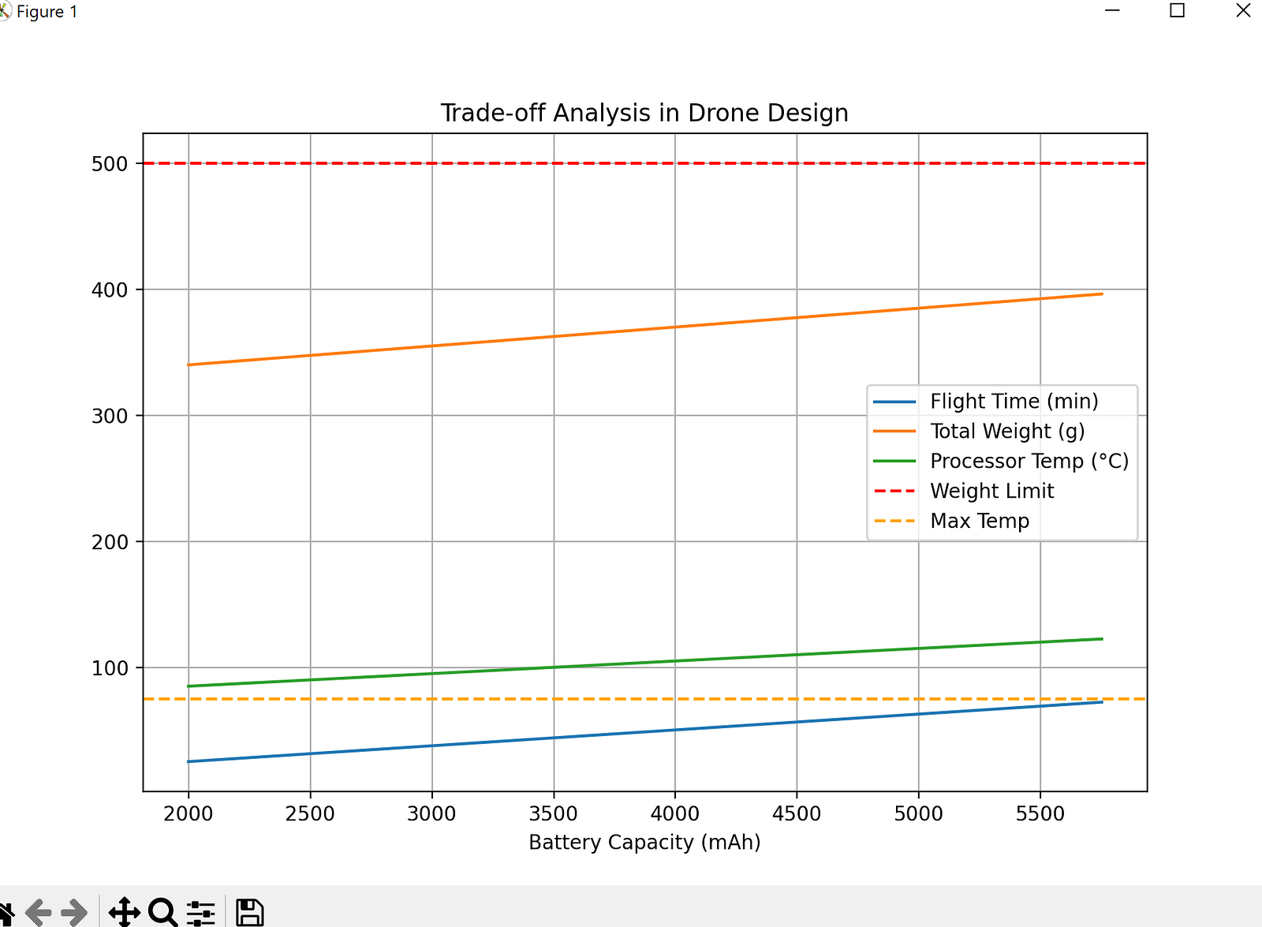This screenshot has height=927, width=1262.
Task: Close the Figure 1 window
Action: pyautogui.click(x=1243, y=11)
